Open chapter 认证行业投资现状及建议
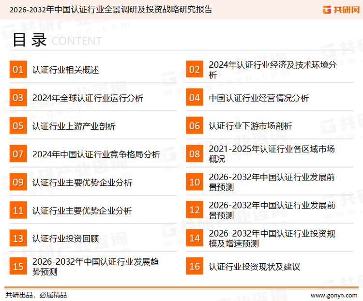This screenshot has height=301, width=363. click(x=255, y=267)
